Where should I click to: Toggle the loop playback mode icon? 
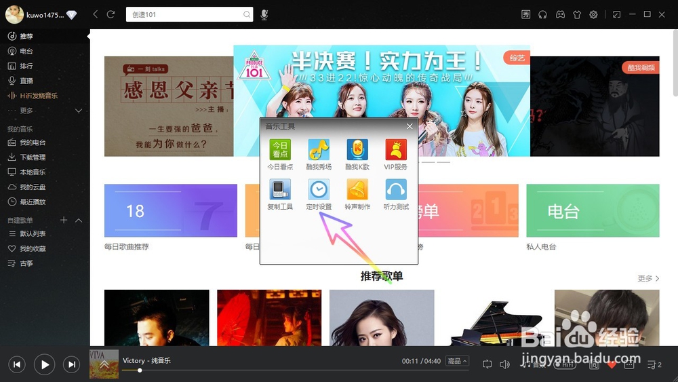coord(487,364)
